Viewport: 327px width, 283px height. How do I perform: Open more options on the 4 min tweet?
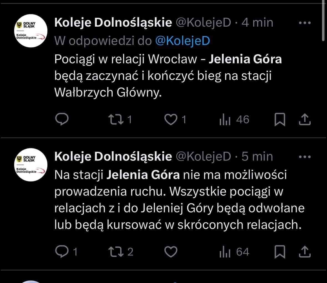[x=305, y=23]
